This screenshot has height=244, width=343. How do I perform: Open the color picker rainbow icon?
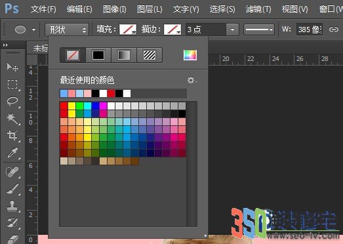click(x=190, y=55)
